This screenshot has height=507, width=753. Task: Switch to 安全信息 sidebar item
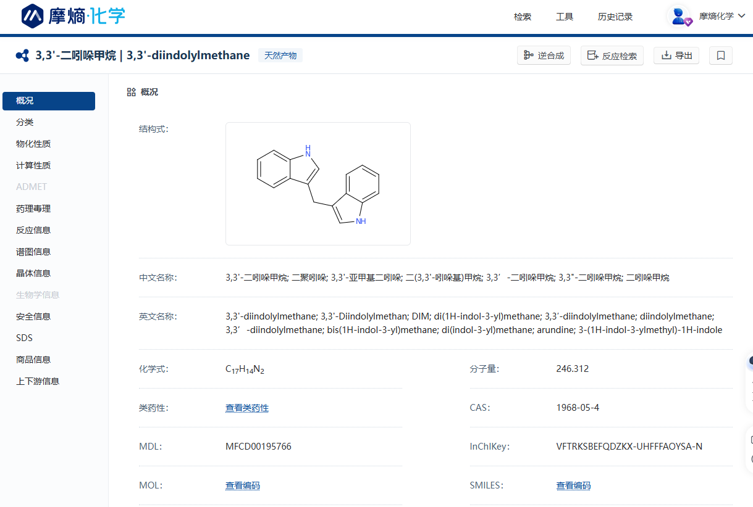pyautogui.click(x=33, y=316)
